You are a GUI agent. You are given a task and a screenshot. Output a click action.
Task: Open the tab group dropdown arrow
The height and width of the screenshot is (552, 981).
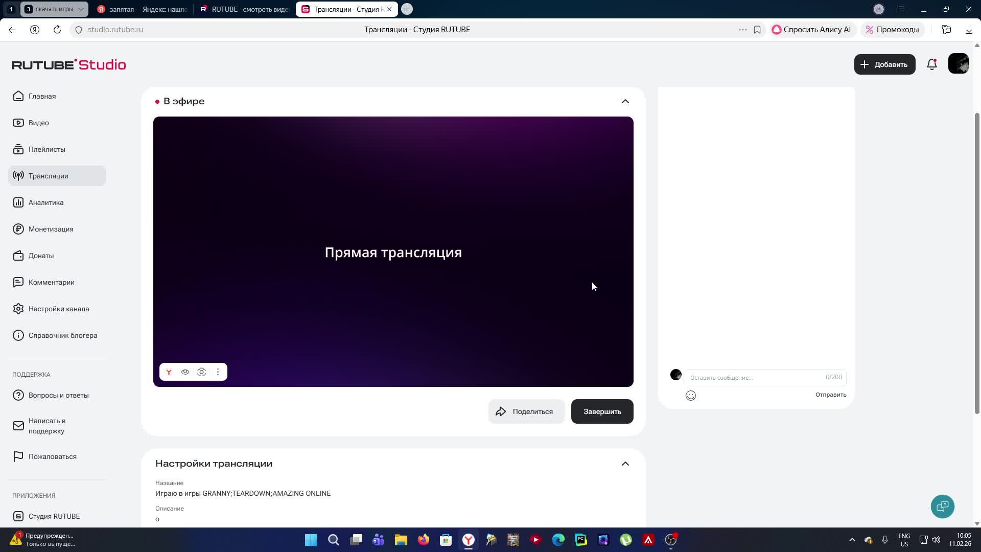[x=81, y=9]
